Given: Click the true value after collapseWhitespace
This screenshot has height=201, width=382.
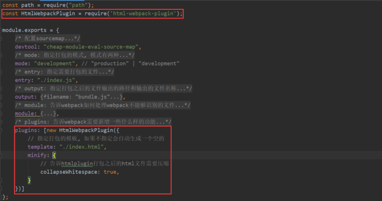Looking at the screenshot, I should [110, 172].
